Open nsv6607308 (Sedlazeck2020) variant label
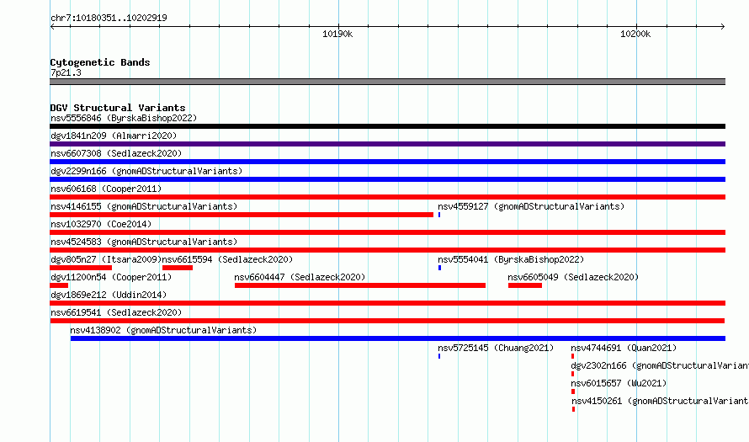749x442 pixels. [116, 153]
